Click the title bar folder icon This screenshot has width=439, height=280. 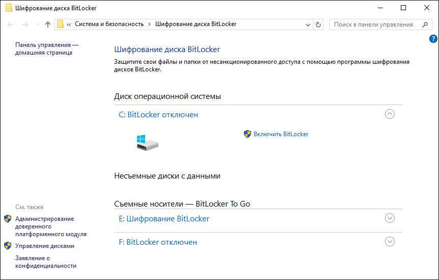coord(9,8)
